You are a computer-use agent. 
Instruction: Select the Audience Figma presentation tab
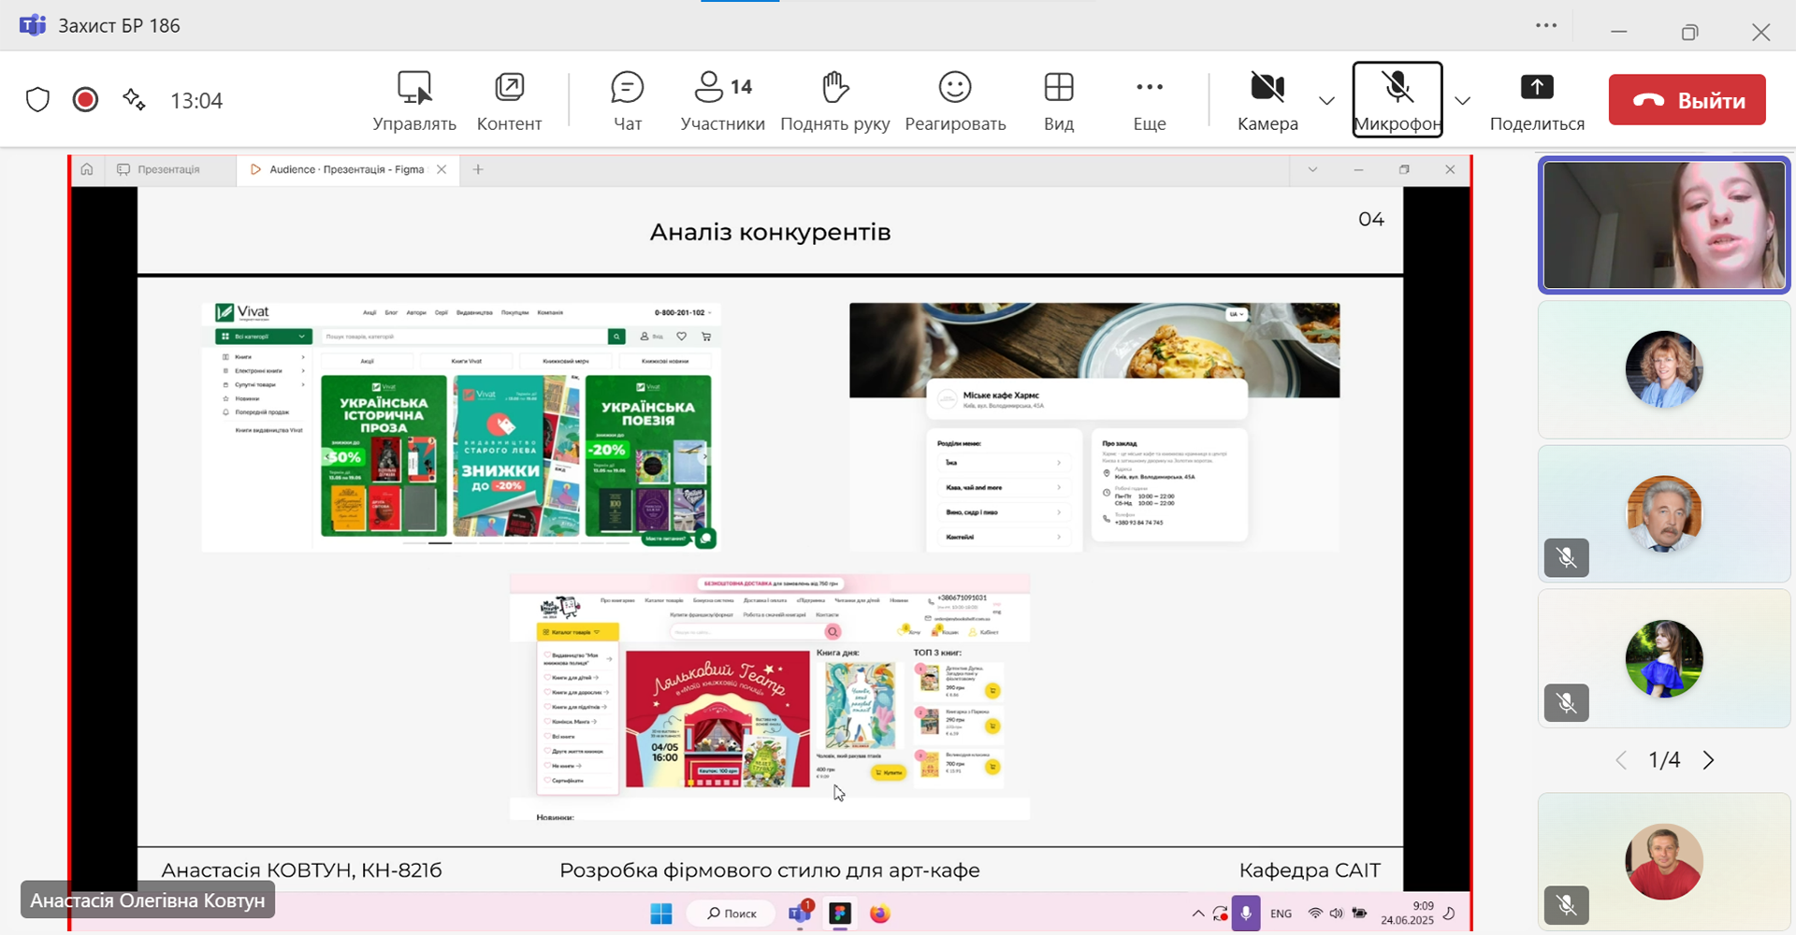(x=341, y=169)
